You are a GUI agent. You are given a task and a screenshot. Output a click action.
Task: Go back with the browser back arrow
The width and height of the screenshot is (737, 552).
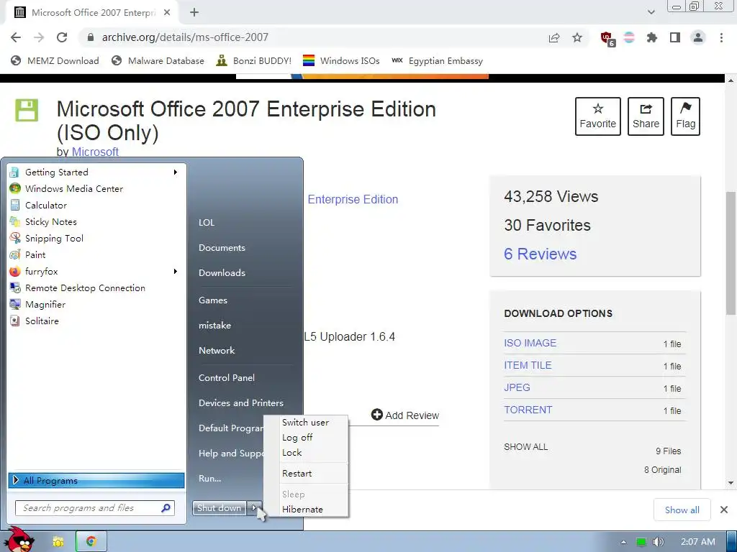point(16,37)
